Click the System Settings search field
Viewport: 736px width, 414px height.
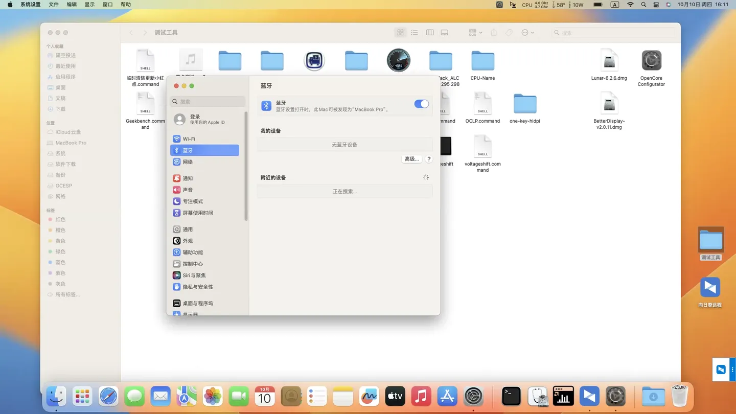coord(208,102)
